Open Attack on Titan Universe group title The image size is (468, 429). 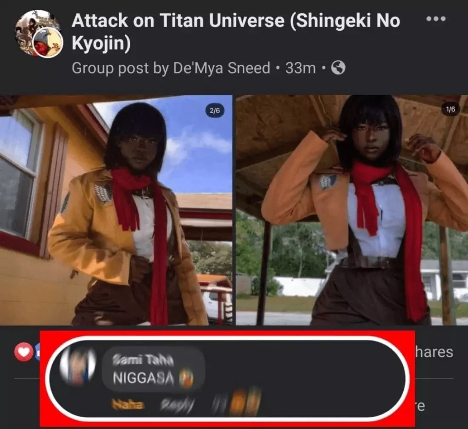coord(236,31)
